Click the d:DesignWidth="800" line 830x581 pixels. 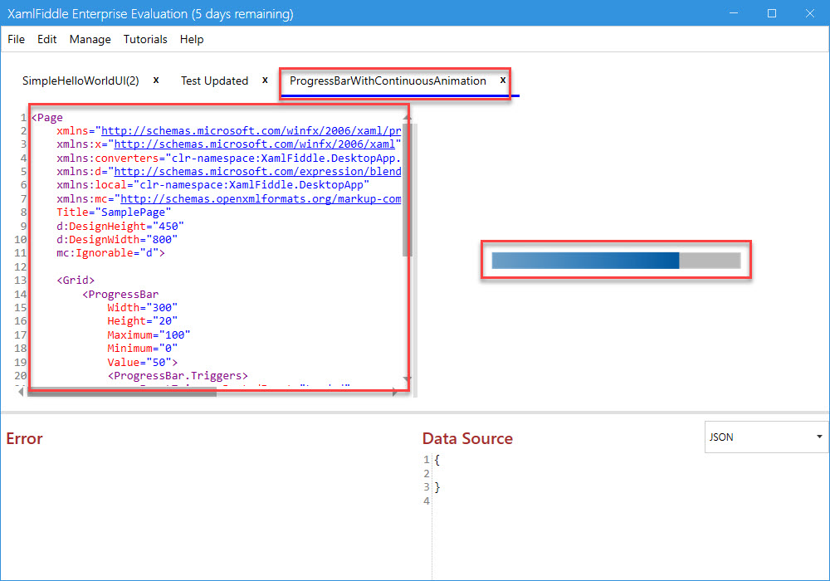(117, 239)
